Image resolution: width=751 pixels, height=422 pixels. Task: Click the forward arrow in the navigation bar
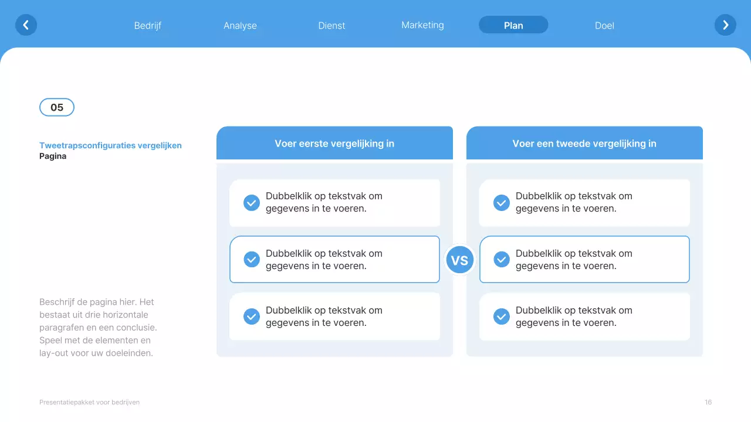725,25
